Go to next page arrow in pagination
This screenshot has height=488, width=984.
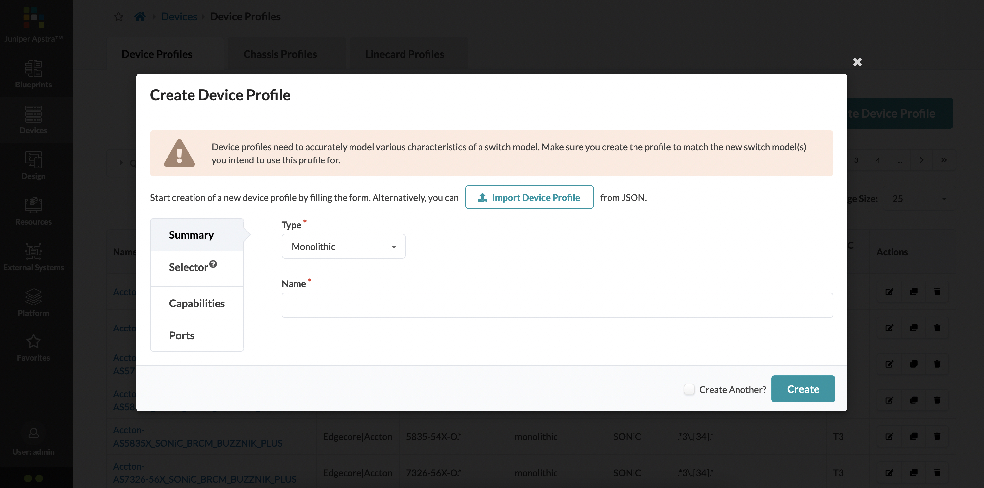[922, 160]
